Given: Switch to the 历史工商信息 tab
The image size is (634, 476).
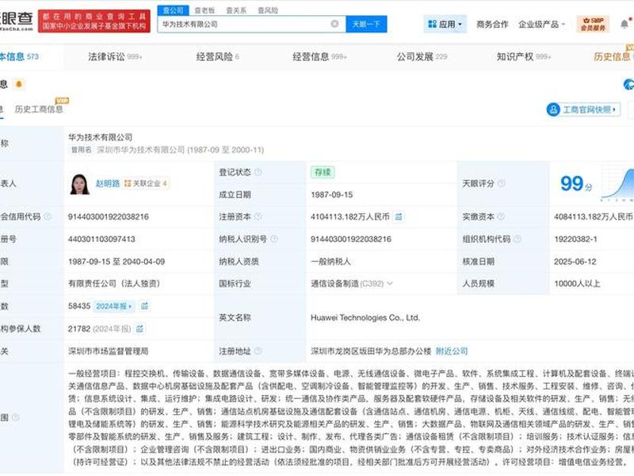Looking at the screenshot, I should click(x=39, y=109).
